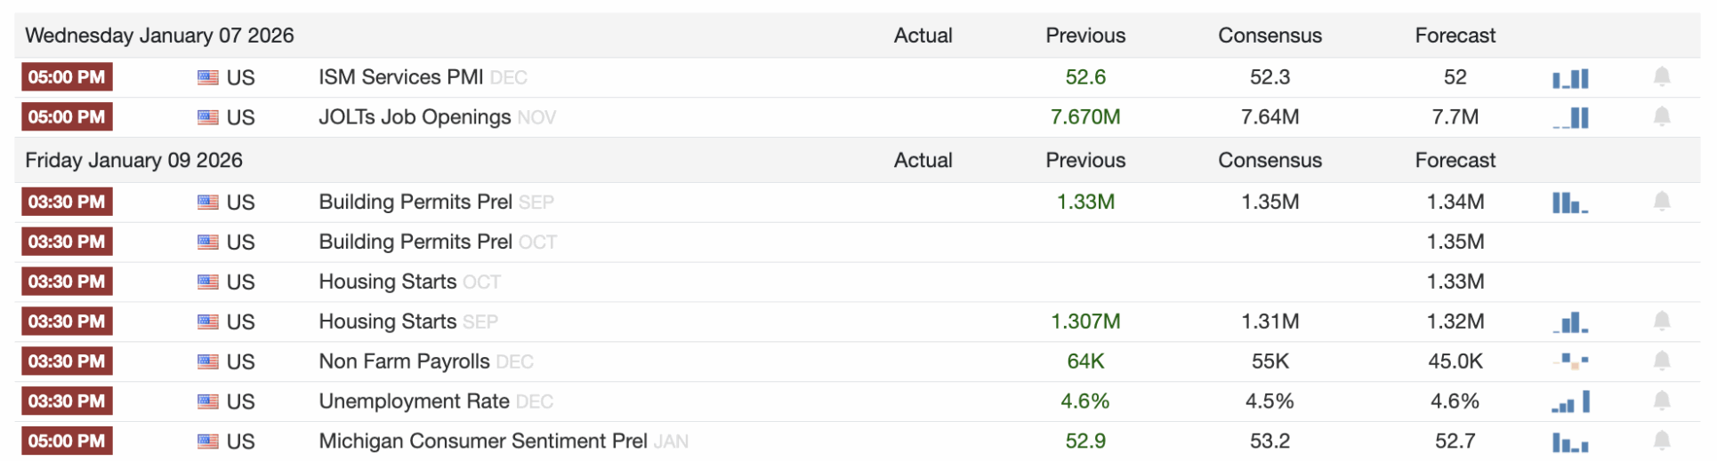The image size is (1717, 461).
Task: Click the Wednesday January 07 2026 date header
Action: pos(159,36)
